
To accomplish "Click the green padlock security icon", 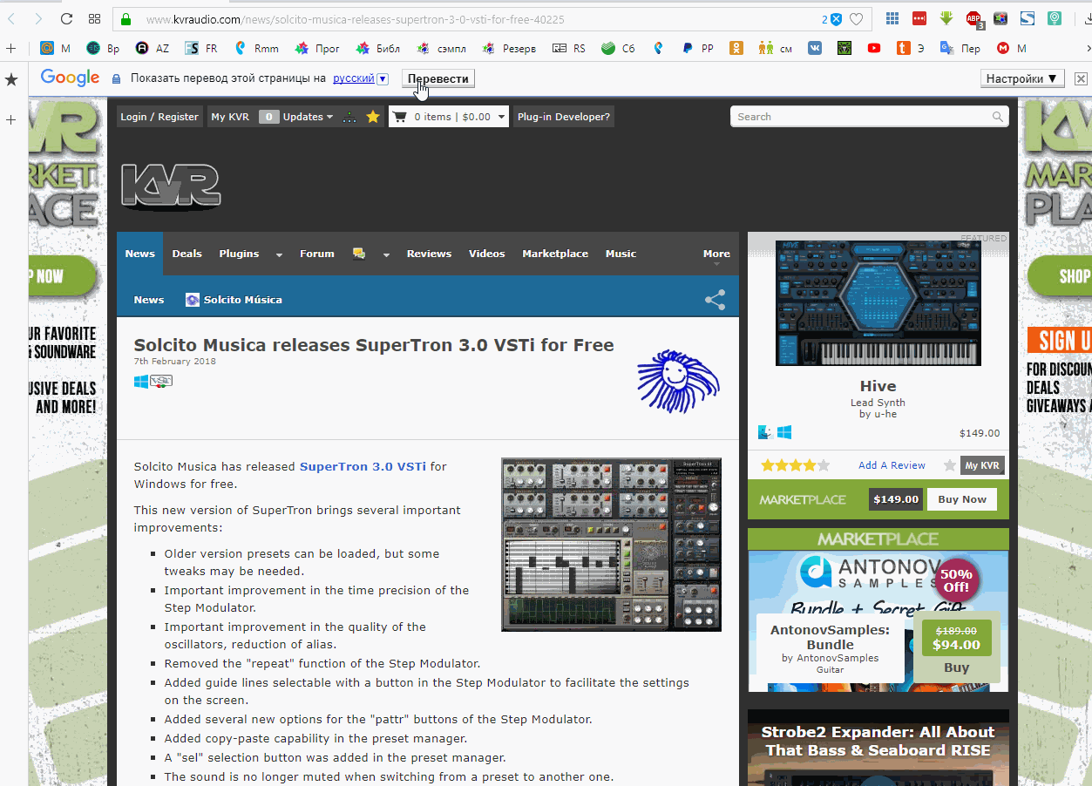I will pos(125,19).
